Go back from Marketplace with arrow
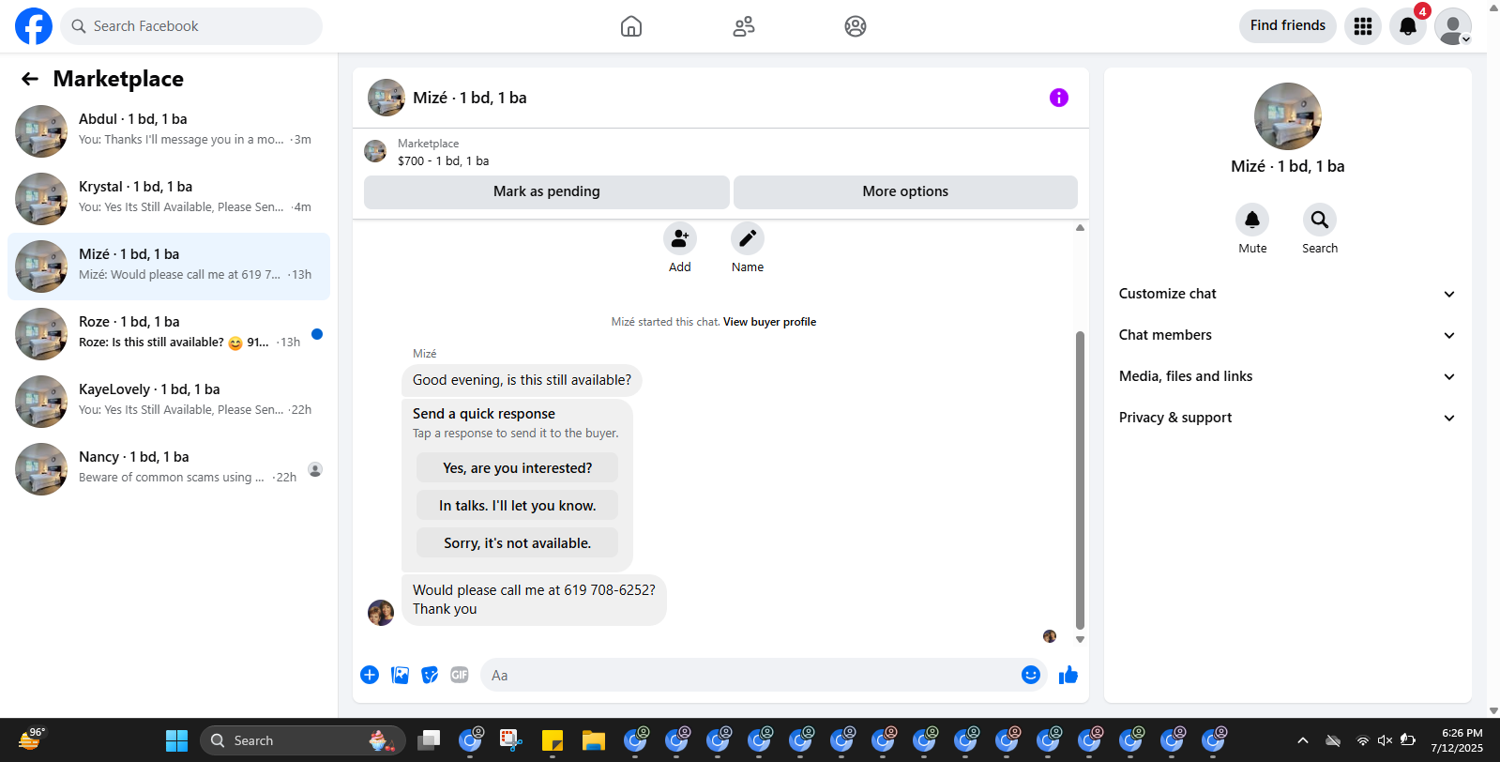Screen dimensions: 1500x762 click(30, 79)
